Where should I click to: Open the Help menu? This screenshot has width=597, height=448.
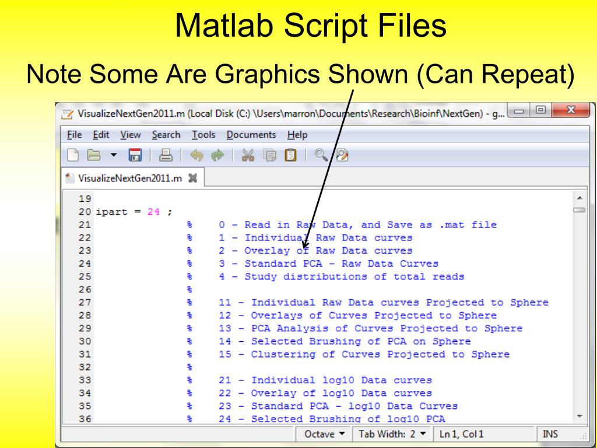point(297,135)
